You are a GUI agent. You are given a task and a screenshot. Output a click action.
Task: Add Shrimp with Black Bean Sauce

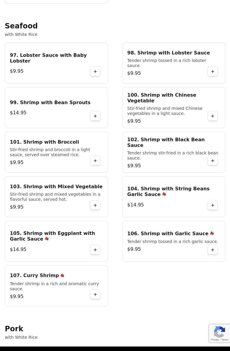[x=213, y=161]
